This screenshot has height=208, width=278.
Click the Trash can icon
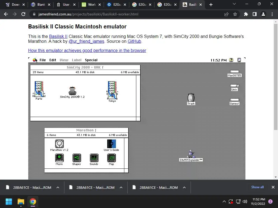(x=191, y=97)
